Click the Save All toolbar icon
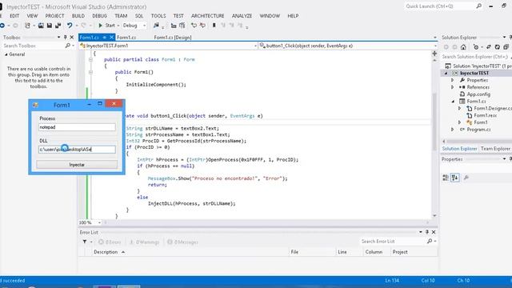The width and height of the screenshot is (512, 288). coord(58,26)
